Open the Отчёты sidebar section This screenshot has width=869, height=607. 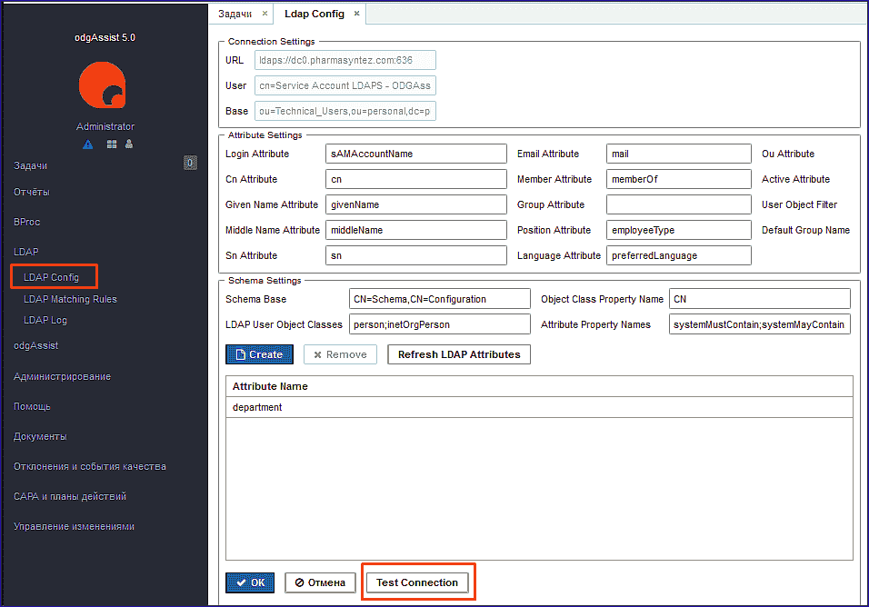coord(32,192)
